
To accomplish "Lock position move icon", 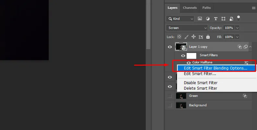I will pos(194,37).
